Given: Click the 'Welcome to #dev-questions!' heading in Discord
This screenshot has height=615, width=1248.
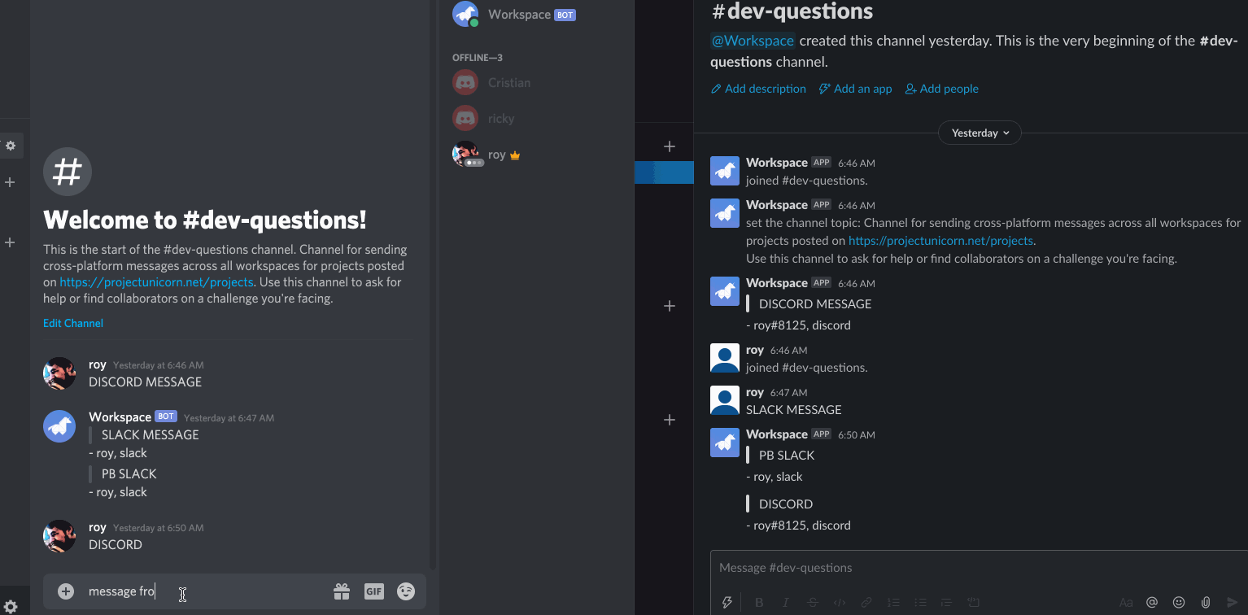Looking at the screenshot, I should point(205,220).
